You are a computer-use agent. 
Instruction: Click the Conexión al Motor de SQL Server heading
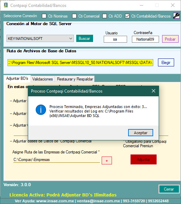pos(39,24)
